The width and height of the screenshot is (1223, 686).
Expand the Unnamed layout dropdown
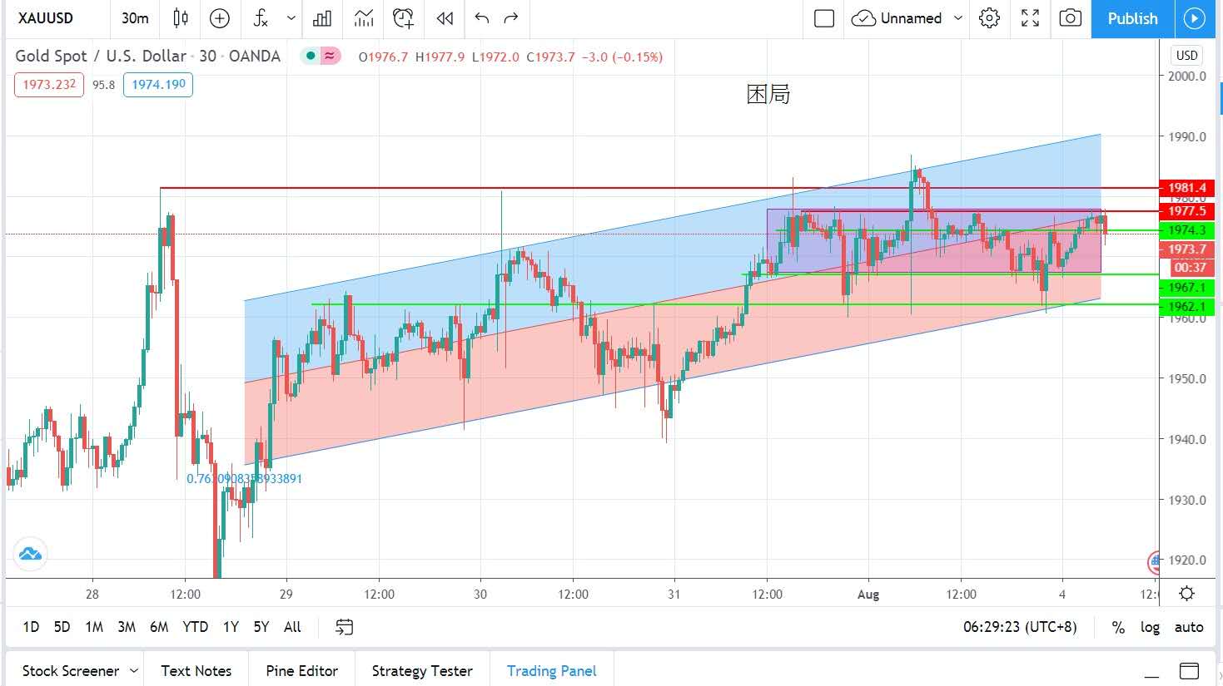coord(957,18)
